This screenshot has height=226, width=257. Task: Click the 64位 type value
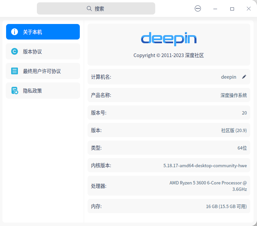pyautogui.click(x=242, y=148)
